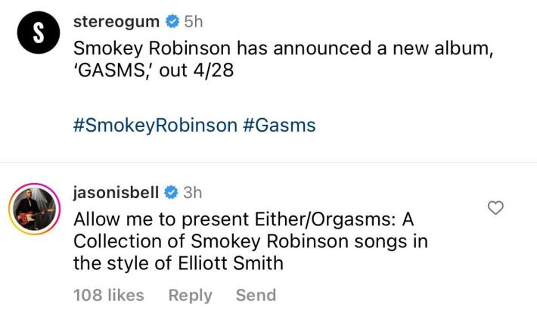This screenshot has width=537, height=332.
Task: Click the stereogum username
Action: (116, 21)
